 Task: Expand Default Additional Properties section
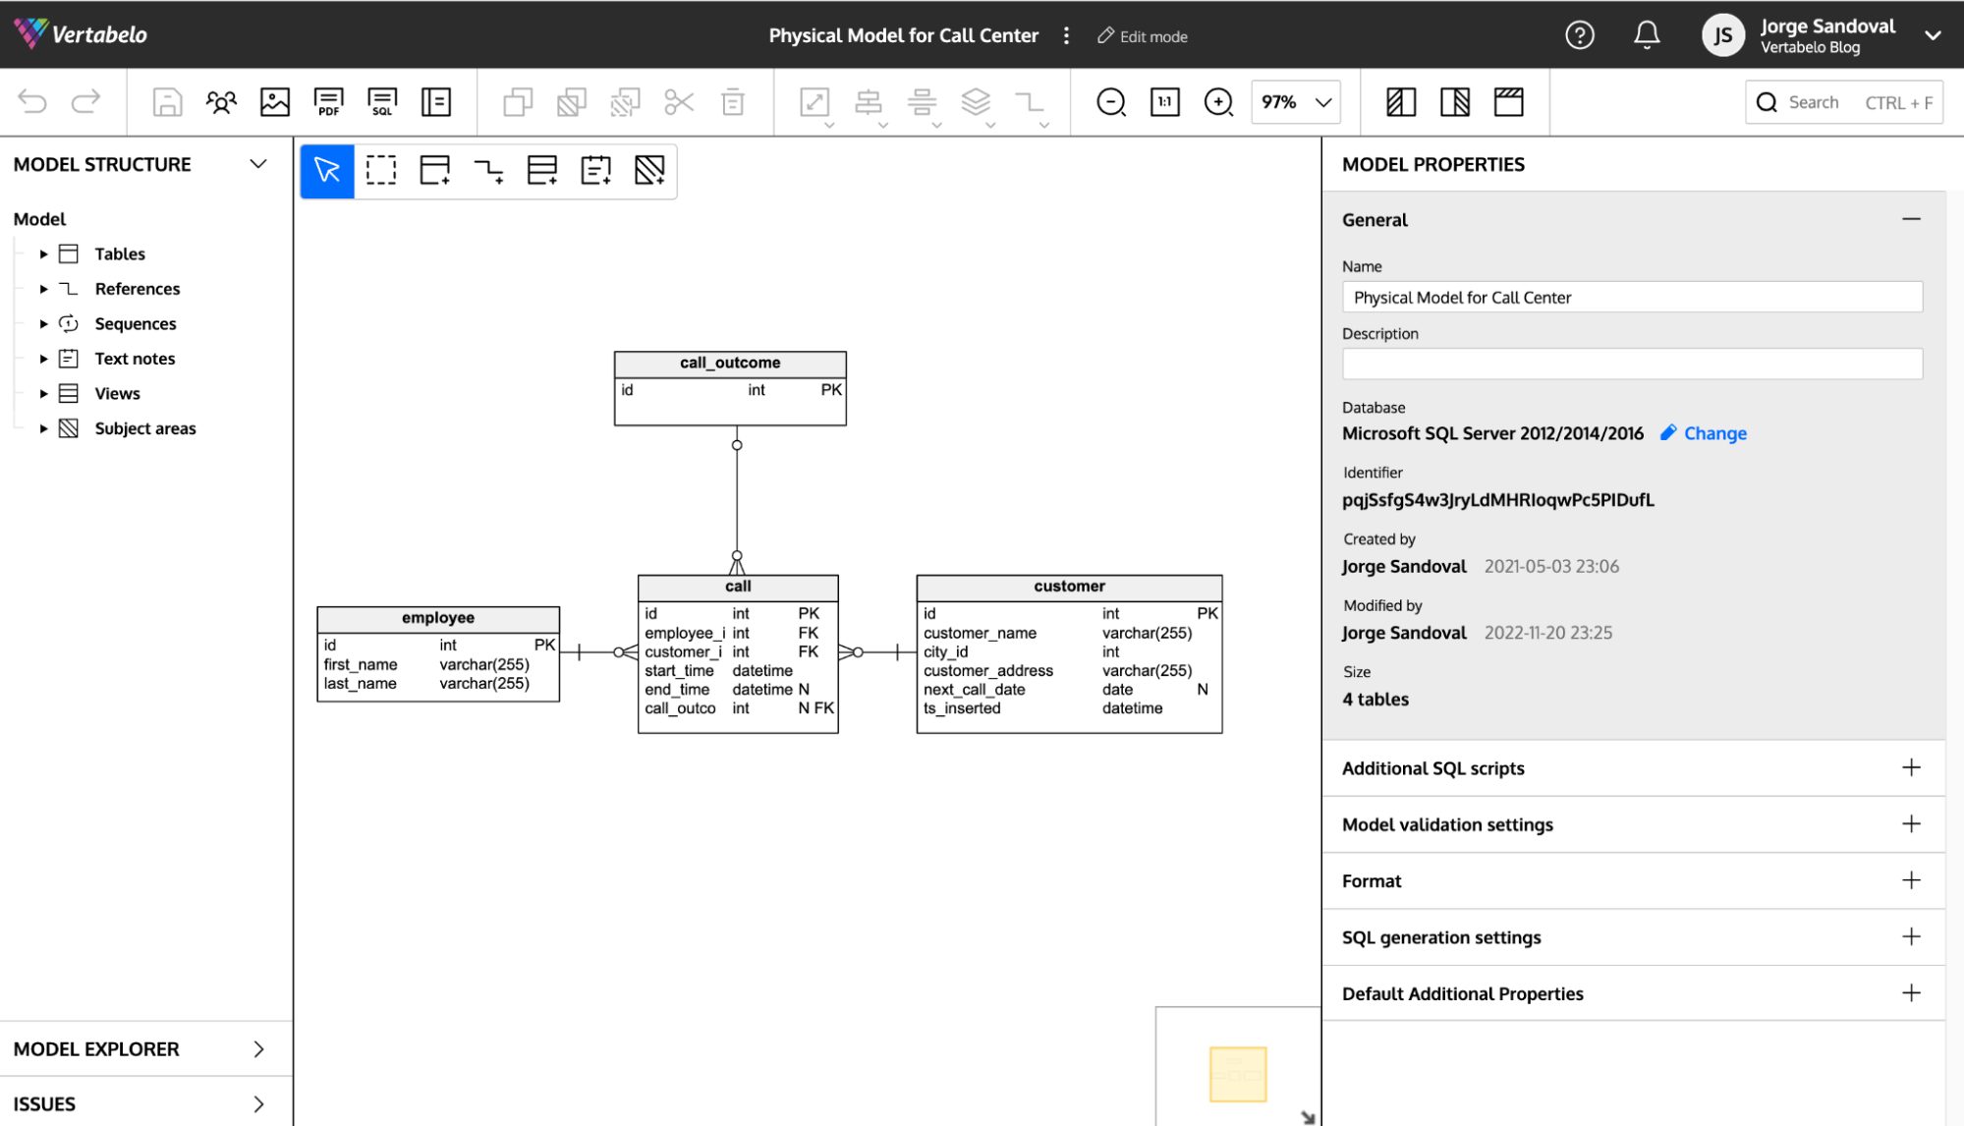pos(1914,991)
